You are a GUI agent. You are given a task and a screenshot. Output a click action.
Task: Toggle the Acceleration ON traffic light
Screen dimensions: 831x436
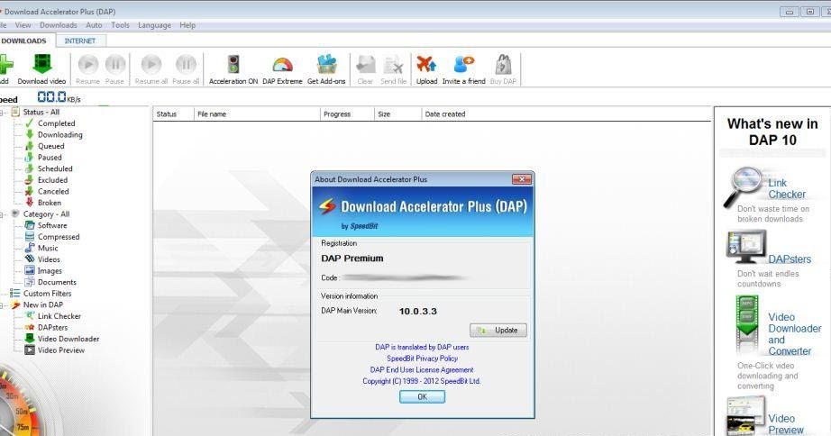pos(233,64)
